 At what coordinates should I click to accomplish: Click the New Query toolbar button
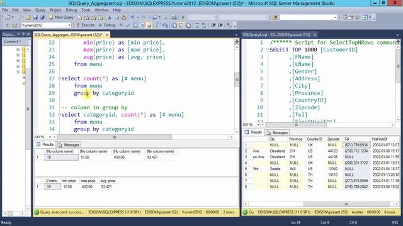62,17
